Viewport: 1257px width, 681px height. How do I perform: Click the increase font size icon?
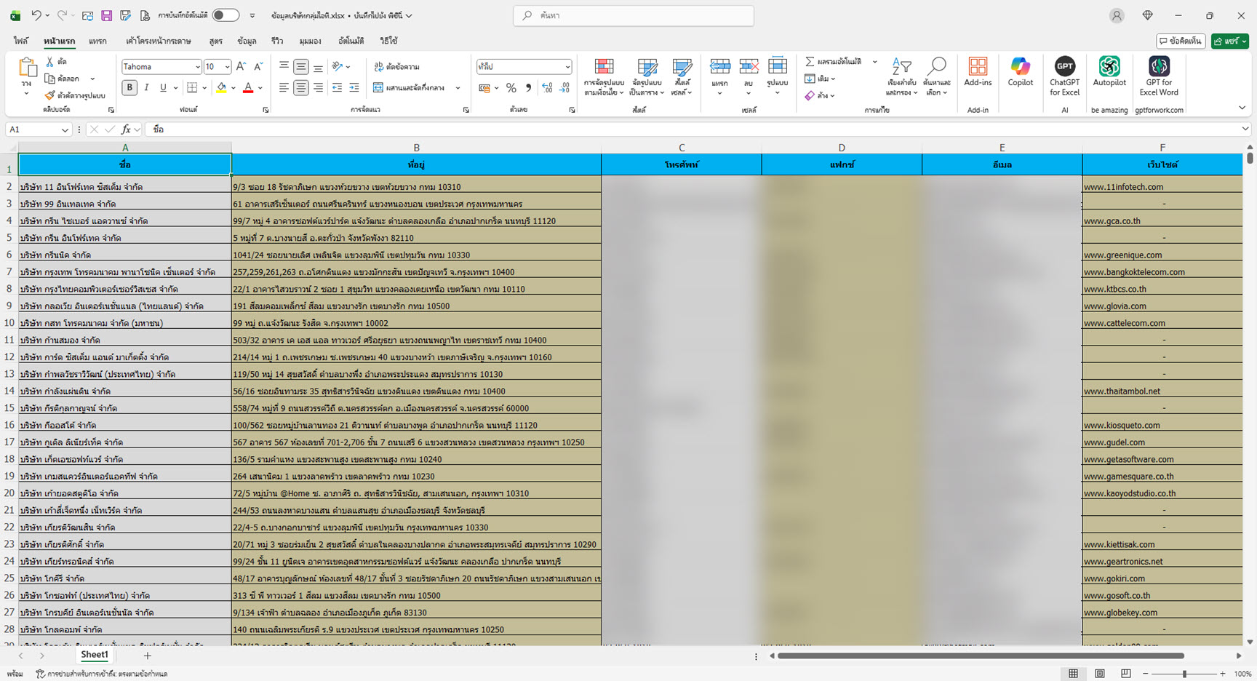[242, 66]
